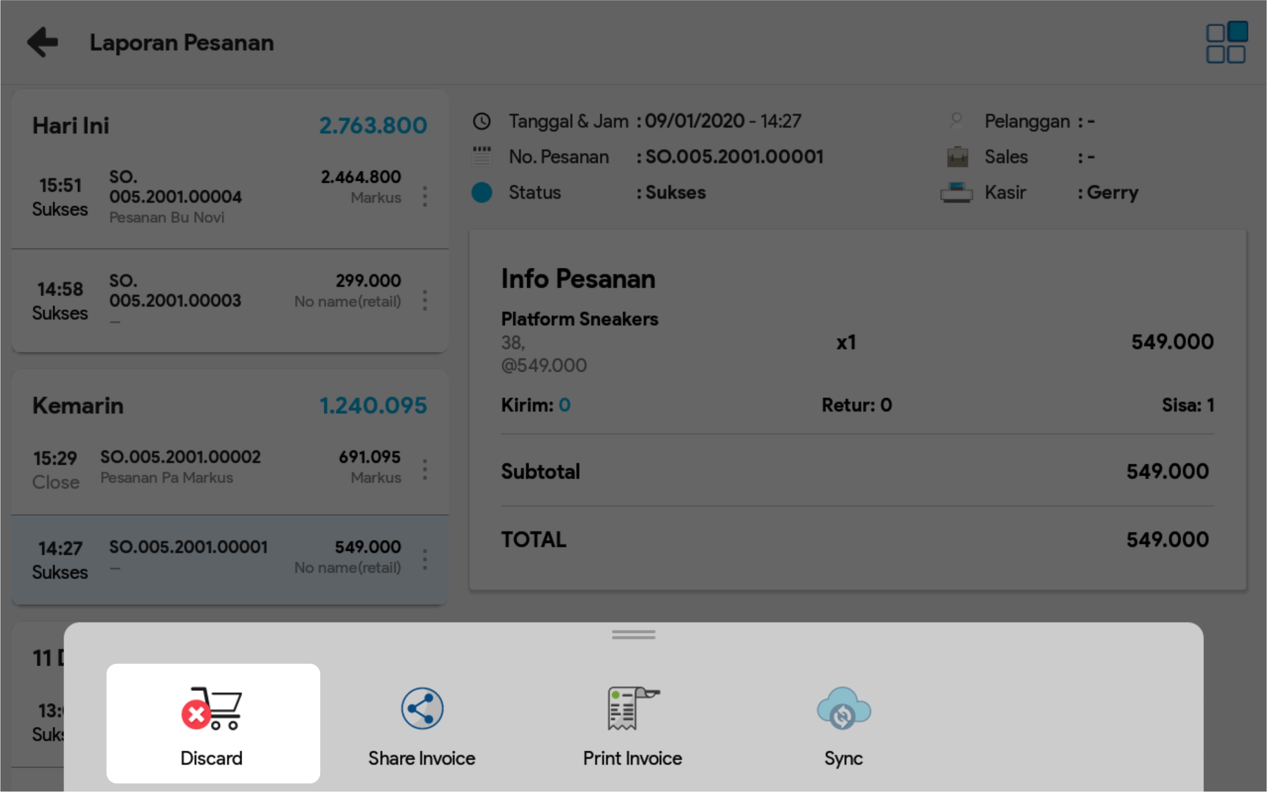Image resolution: width=1267 pixels, height=792 pixels.
Task: Select closed order Pesanan Pa Markus
Action: coord(209,469)
